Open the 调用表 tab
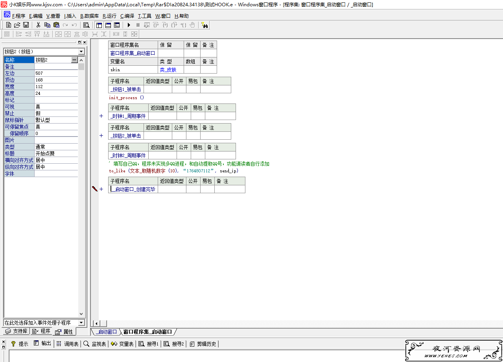 tap(67, 344)
